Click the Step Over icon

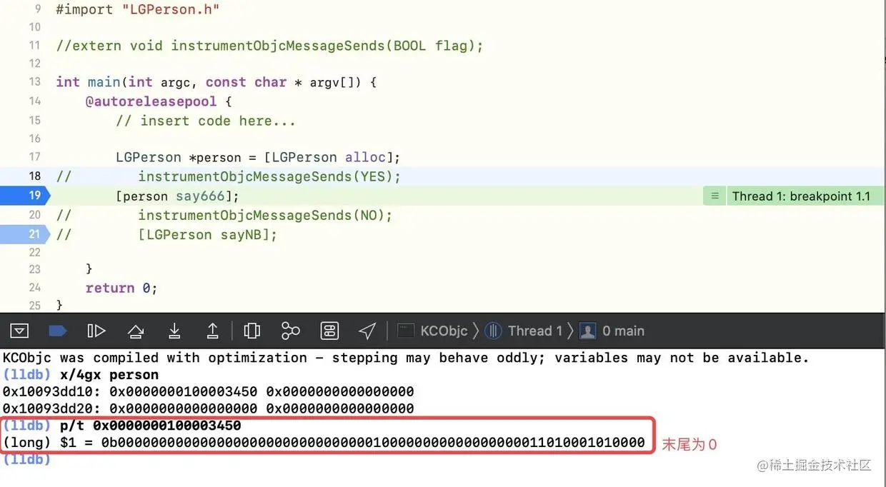click(x=135, y=330)
